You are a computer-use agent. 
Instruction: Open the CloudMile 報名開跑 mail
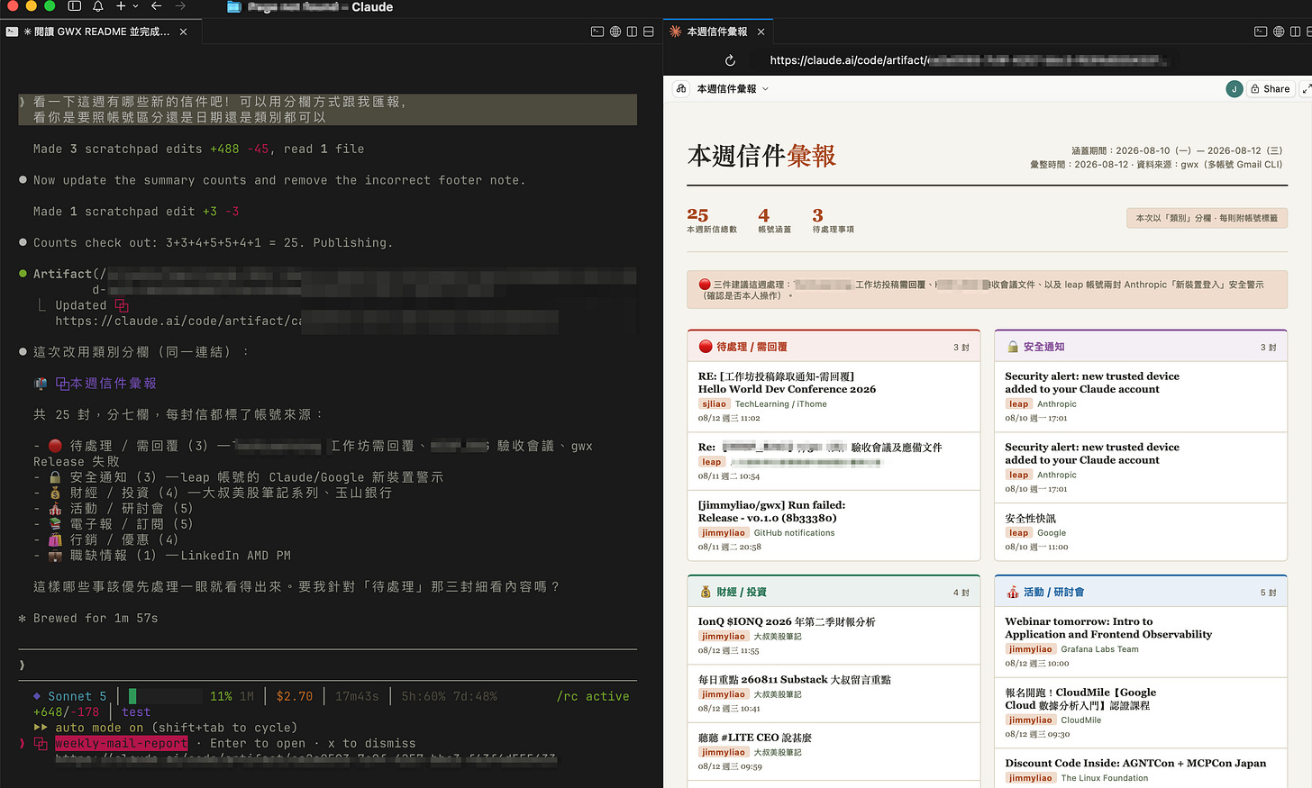point(1141,712)
